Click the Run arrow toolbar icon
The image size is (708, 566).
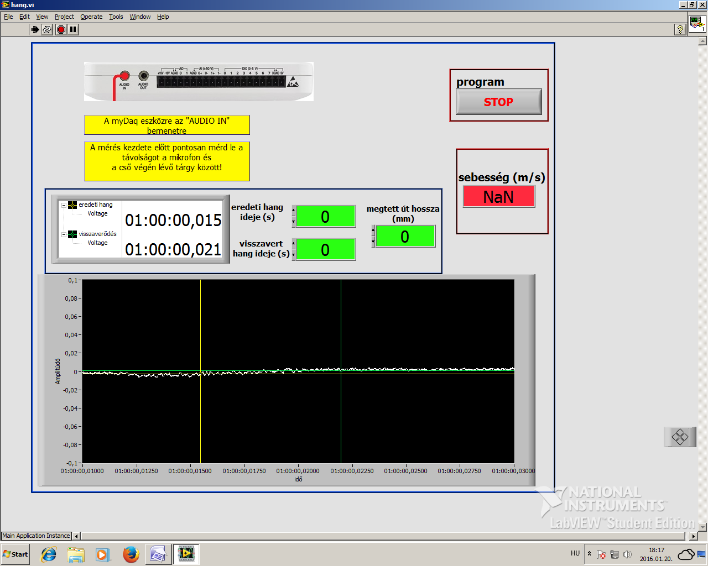click(35, 29)
